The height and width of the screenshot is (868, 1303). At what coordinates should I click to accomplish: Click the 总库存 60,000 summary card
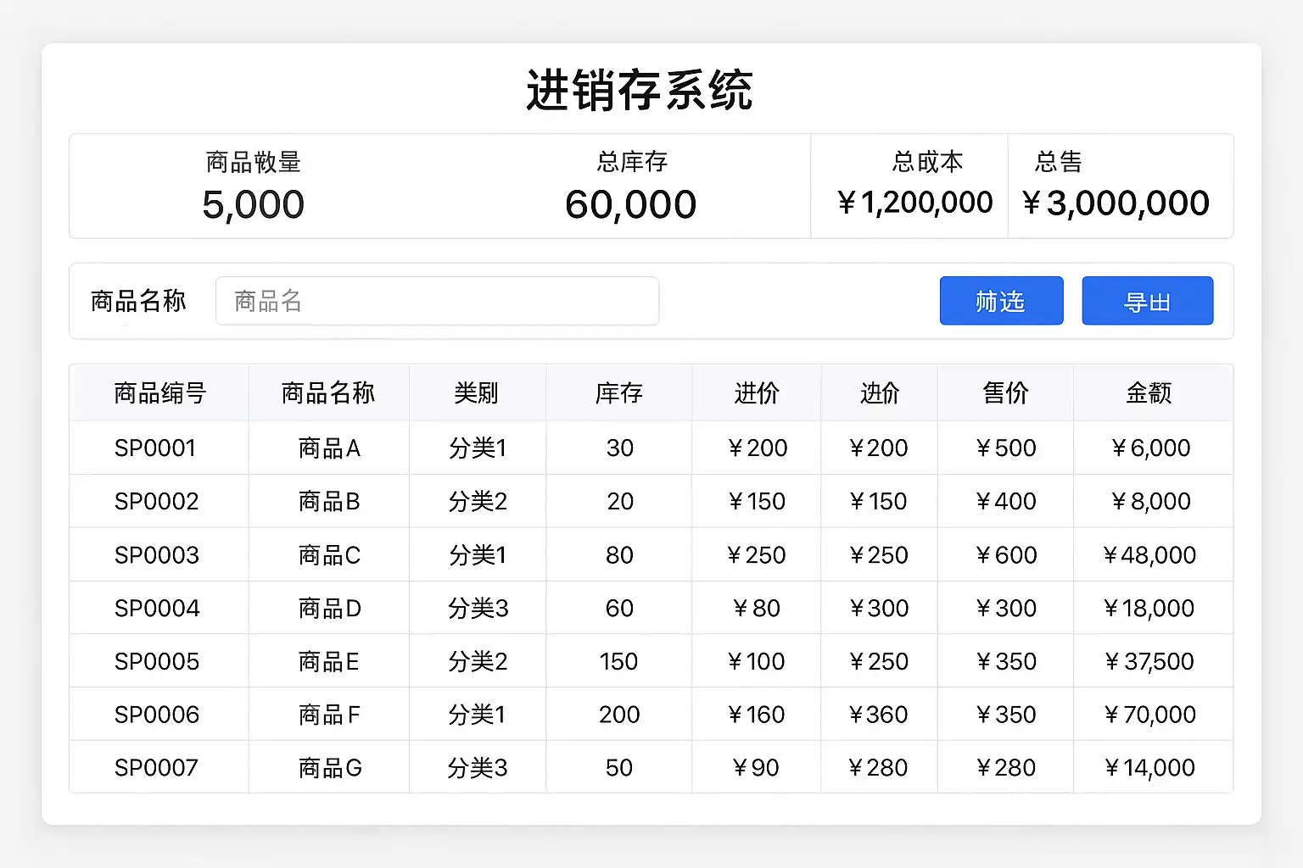[631, 186]
